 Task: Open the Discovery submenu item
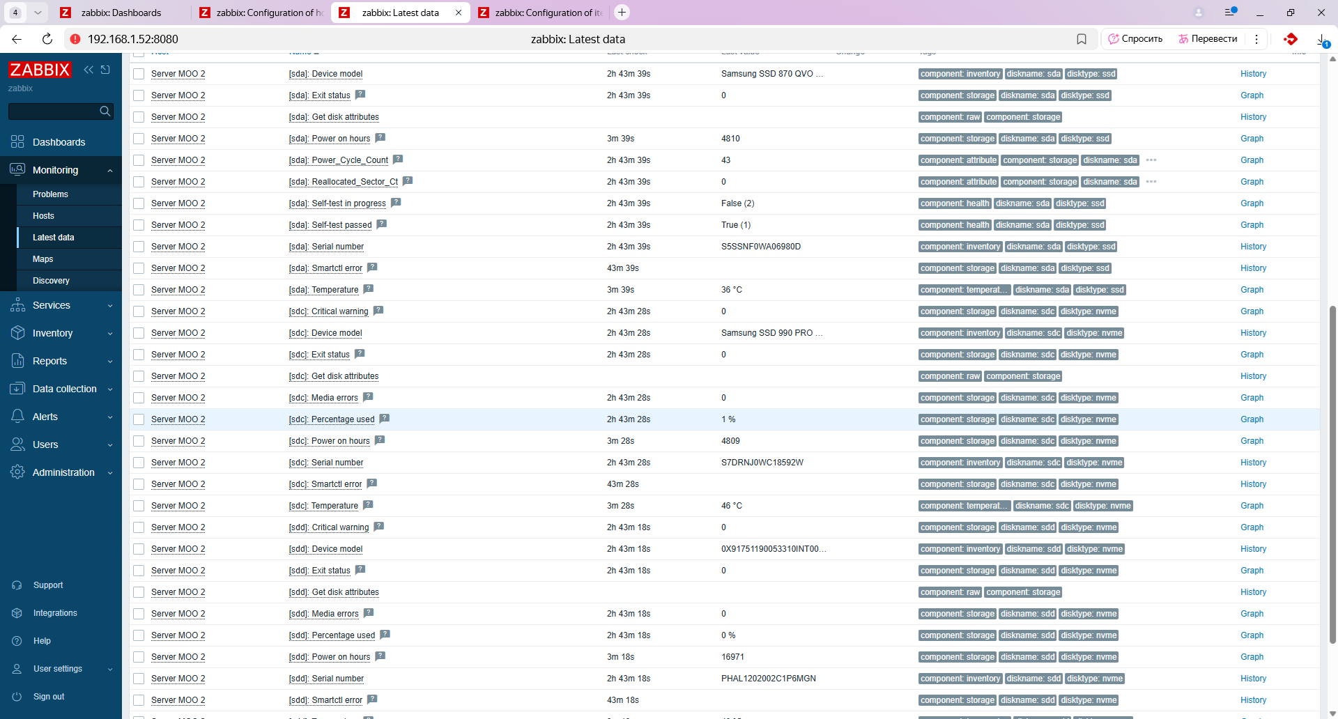tap(69, 281)
